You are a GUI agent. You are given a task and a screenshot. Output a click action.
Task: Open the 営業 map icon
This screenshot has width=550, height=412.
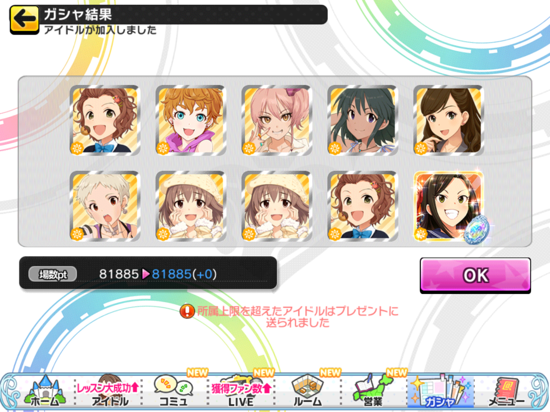(x=373, y=391)
